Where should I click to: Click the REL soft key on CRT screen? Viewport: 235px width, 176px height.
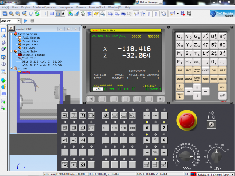click(x=112, y=89)
